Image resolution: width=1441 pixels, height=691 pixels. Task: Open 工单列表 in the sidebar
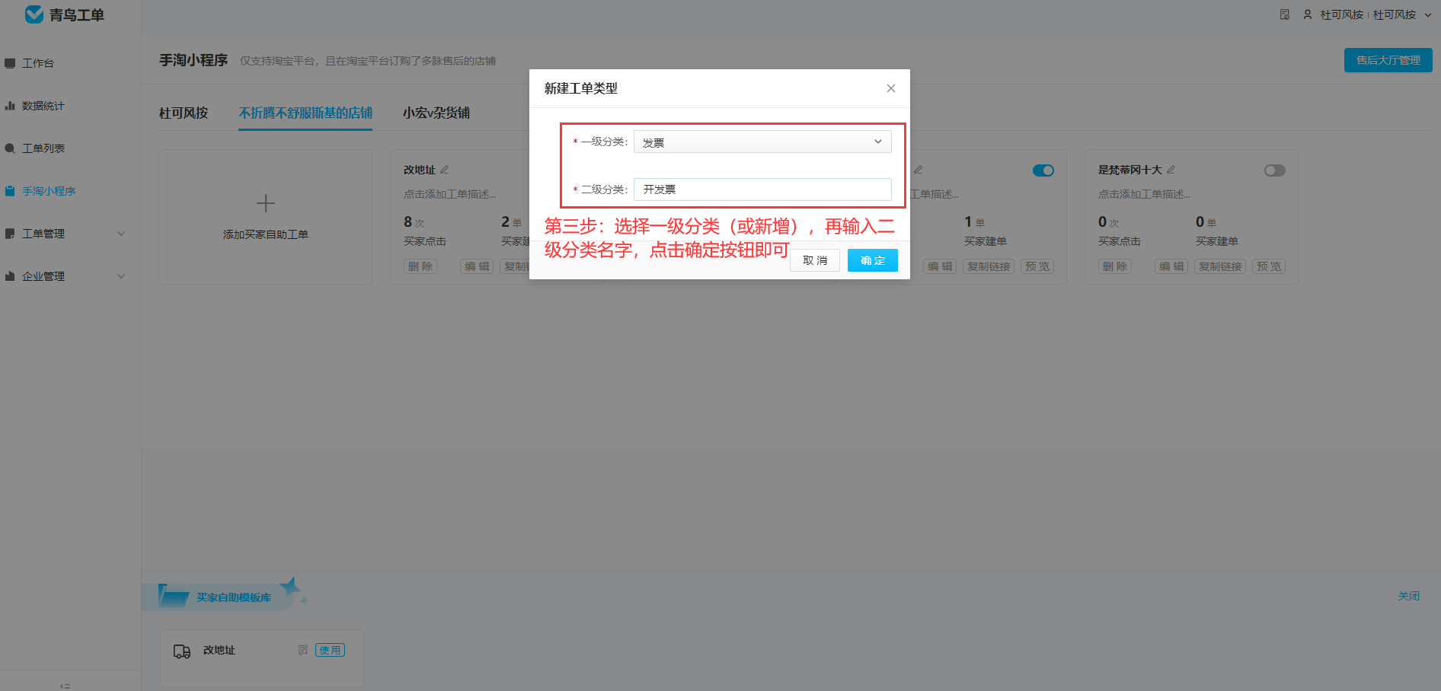pos(43,148)
